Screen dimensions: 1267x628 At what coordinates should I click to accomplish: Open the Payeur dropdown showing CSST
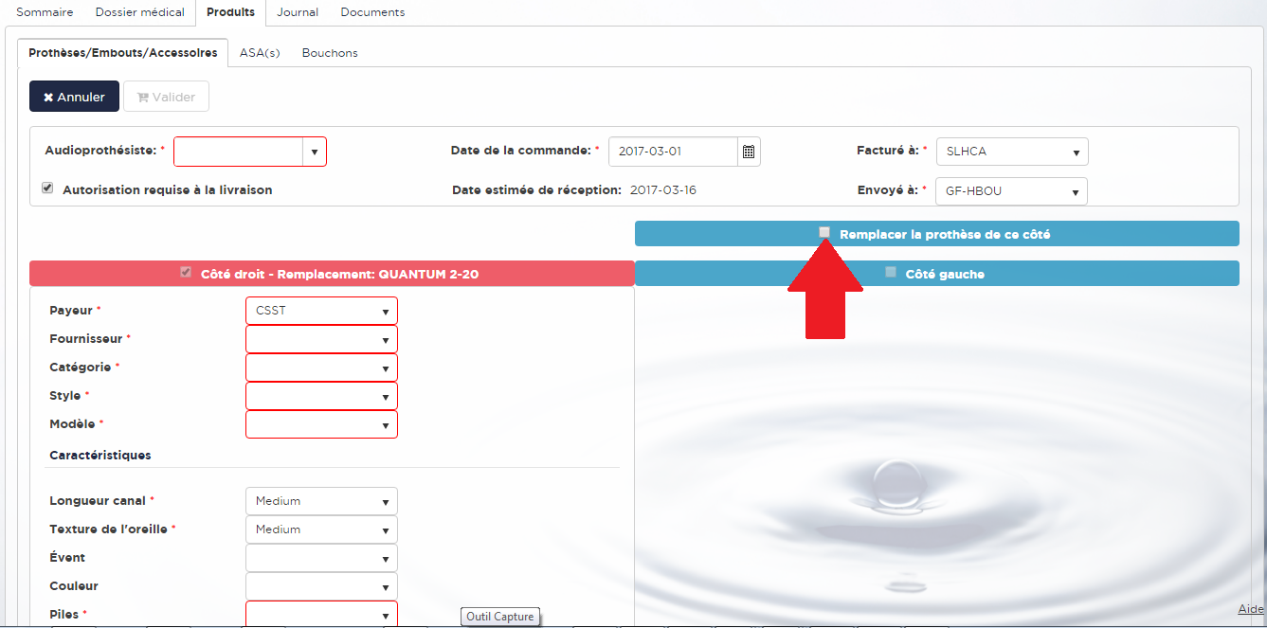coord(321,311)
